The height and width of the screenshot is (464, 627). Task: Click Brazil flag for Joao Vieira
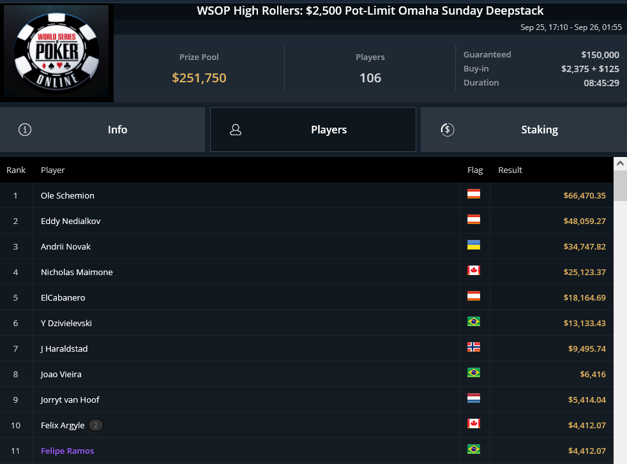click(x=474, y=373)
